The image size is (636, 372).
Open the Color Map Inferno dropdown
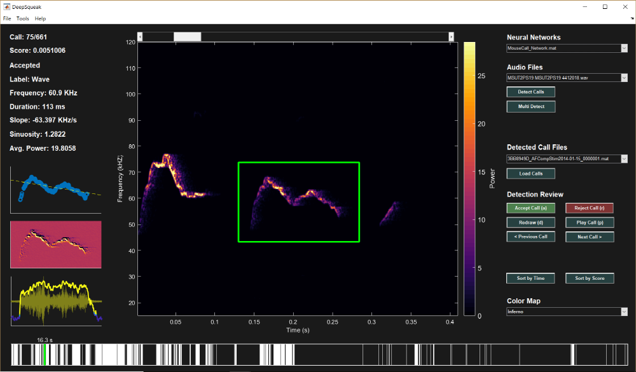624,312
